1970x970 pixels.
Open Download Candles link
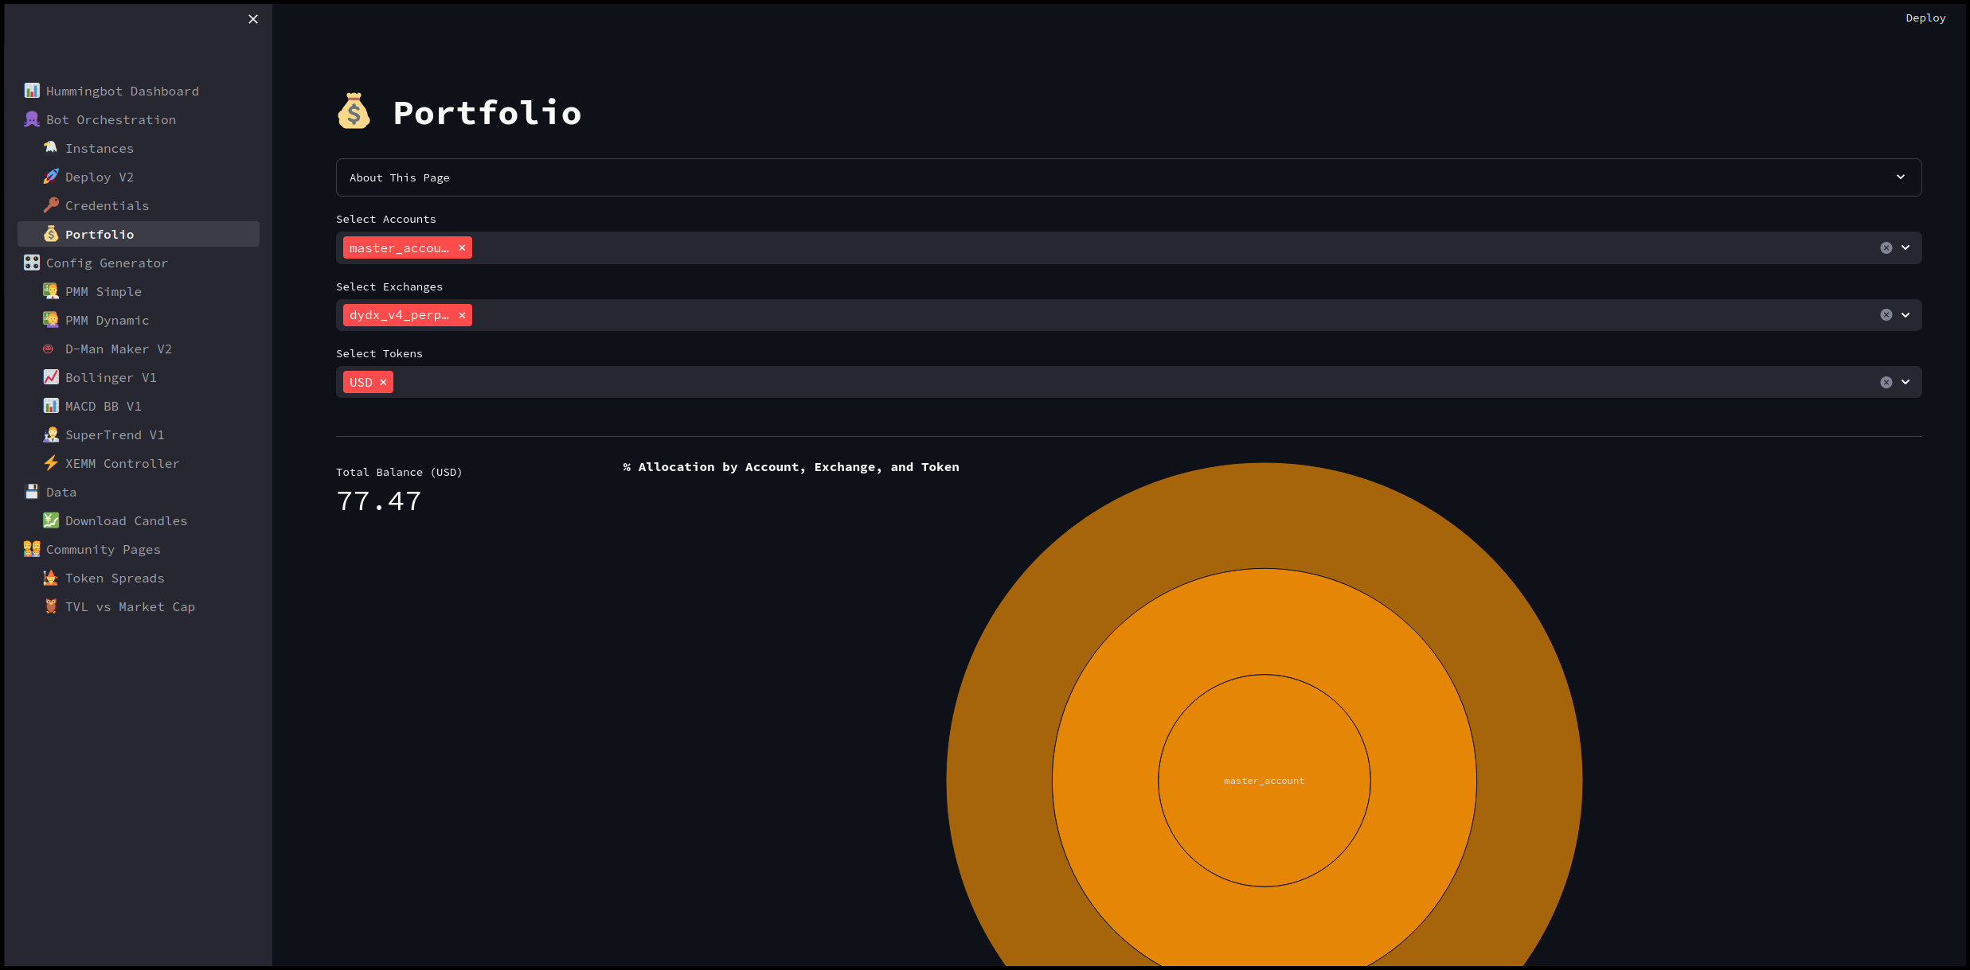tap(126, 520)
